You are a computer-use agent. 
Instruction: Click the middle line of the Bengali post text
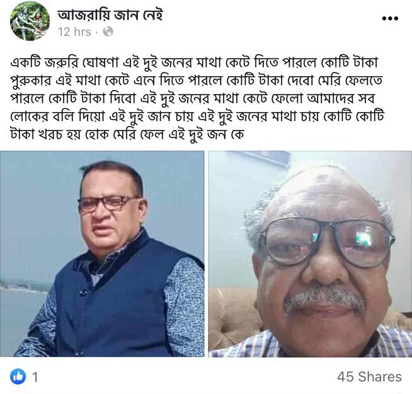pyautogui.click(x=192, y=98)
